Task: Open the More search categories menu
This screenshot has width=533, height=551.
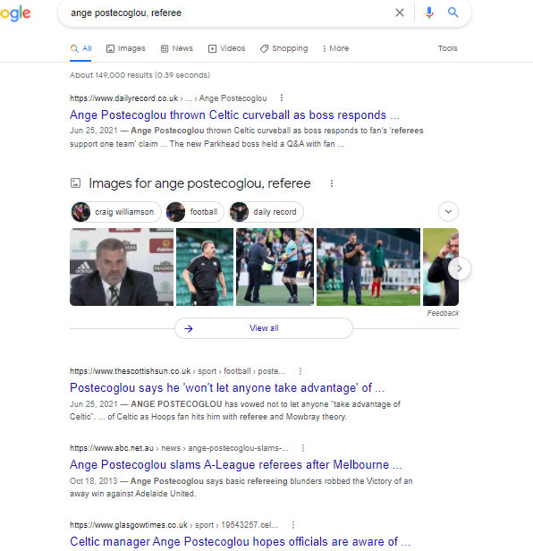Action: pyautogui.click(x=335, y=48)
